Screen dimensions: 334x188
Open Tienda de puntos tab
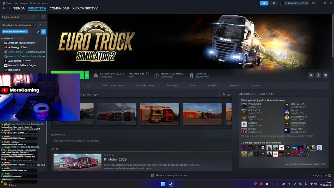tap(145, 85)
